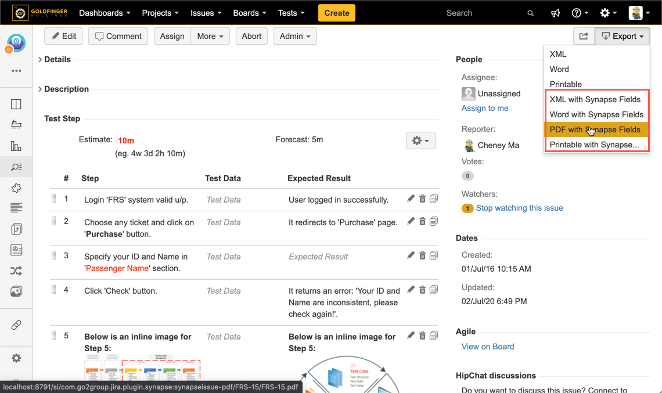The width and height of the screenshot is (662, 393).
Task: Open sidebar settings gear at bottom left
Action: [x=16, y=358]
